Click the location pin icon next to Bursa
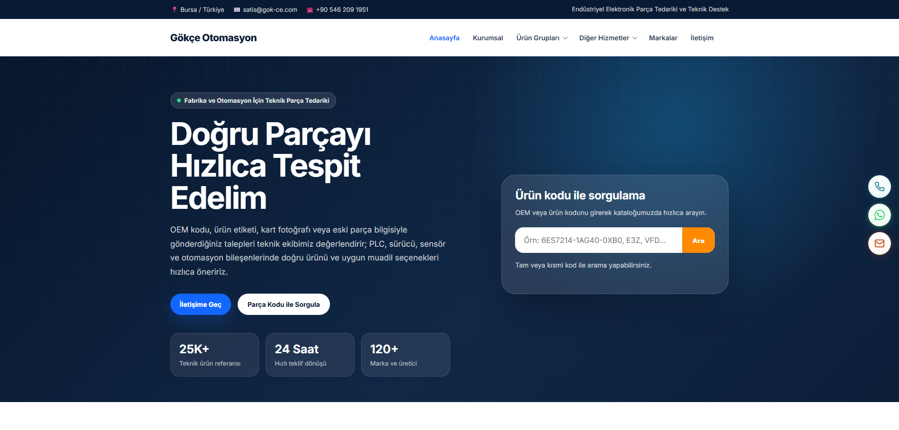Screen dimensions: 899x430 (174, 9)
